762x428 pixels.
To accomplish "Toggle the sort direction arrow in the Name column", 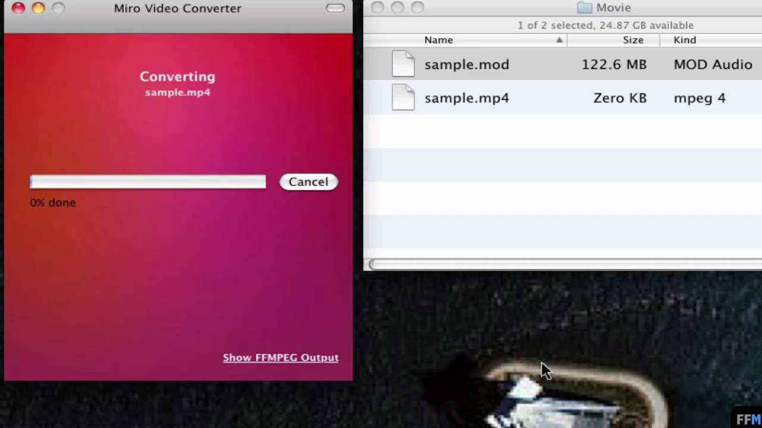I will click(559, 40).
